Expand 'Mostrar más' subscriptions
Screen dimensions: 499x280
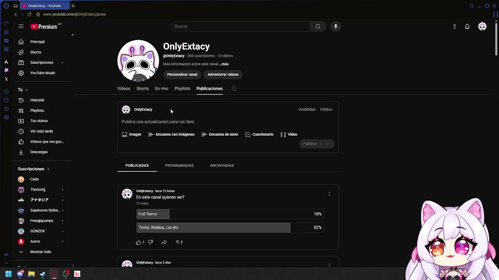pos(41,252)
